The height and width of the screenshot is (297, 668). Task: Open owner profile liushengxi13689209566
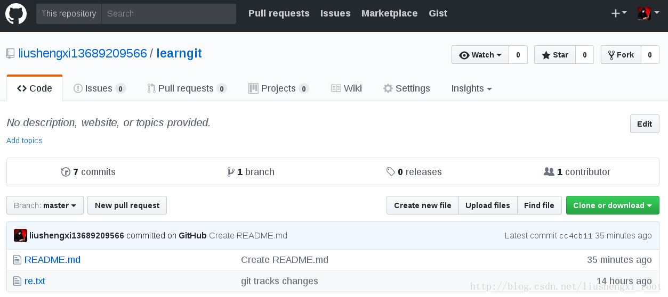[83, 53]
